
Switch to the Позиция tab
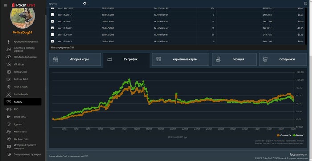234,59
